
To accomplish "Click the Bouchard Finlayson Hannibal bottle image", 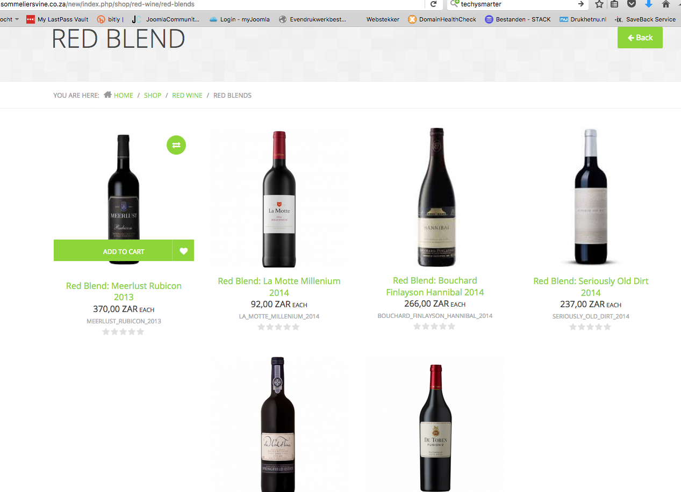I will (x=435, y=197).
